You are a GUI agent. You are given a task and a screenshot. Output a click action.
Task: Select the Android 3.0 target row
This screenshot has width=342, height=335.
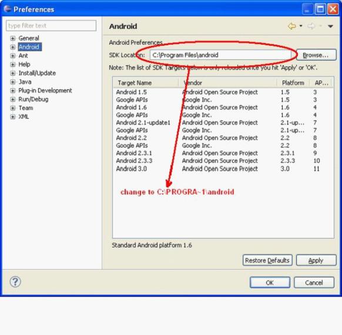(x=223, y=169)
